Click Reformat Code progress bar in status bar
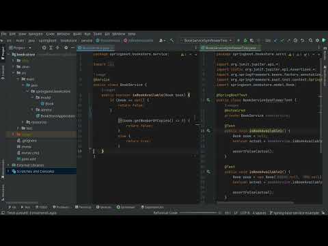Viewport: 328px width, 246px height. coord(198,213)
